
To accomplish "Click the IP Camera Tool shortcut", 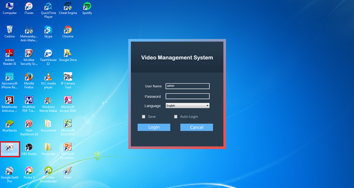I will [68, 81].
